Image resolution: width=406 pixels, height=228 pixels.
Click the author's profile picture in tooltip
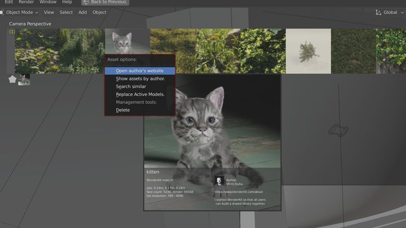[x=219, y=180]
